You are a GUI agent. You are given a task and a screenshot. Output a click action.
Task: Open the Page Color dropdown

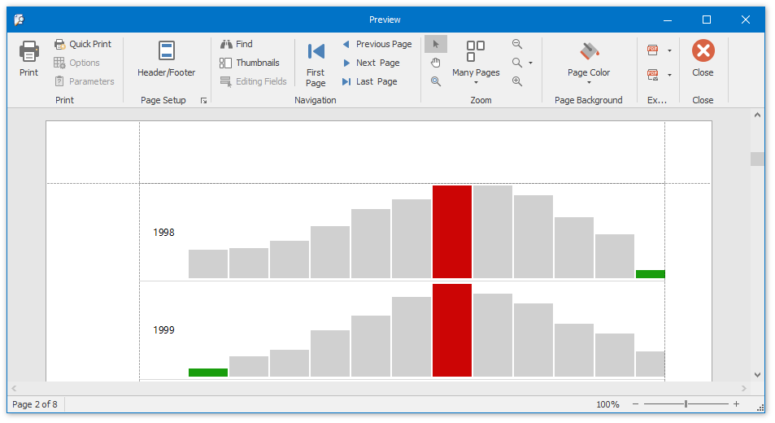[x=589, y=82]
